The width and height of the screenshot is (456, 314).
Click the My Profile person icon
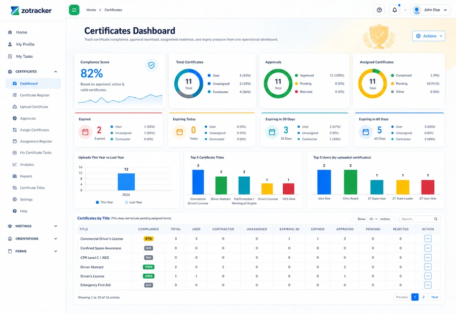click(x=10, y=44)
